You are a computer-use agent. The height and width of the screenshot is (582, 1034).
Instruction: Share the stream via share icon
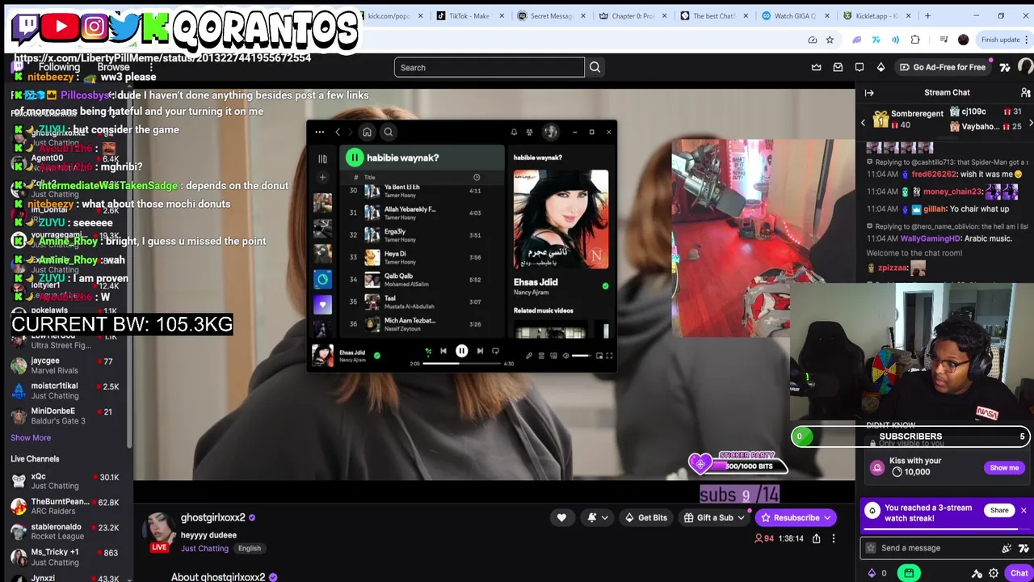tap(816, 538)
